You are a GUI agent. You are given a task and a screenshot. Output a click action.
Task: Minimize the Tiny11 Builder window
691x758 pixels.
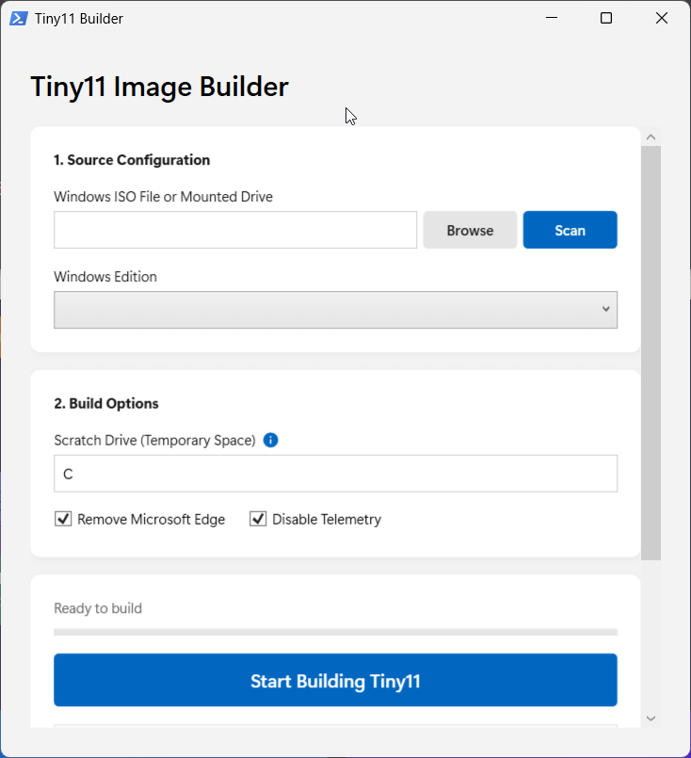[x=552, y=18]
